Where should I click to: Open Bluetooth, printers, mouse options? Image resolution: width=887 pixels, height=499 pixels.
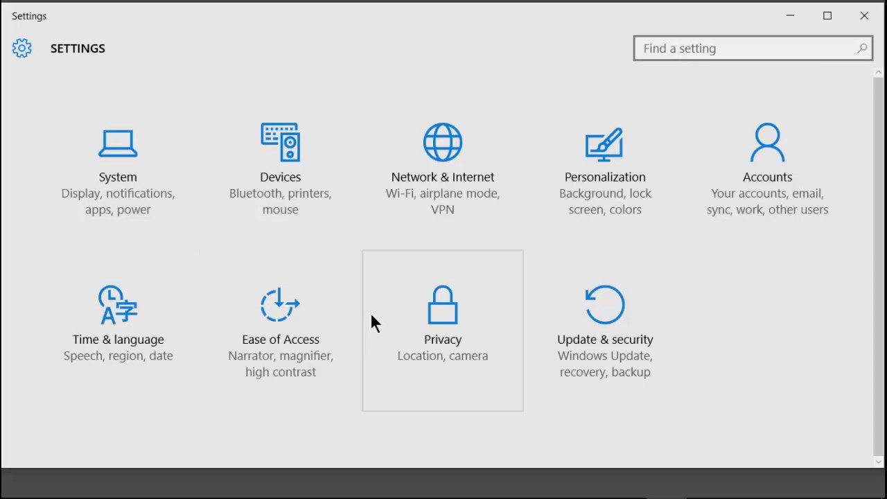pos(280,201)
